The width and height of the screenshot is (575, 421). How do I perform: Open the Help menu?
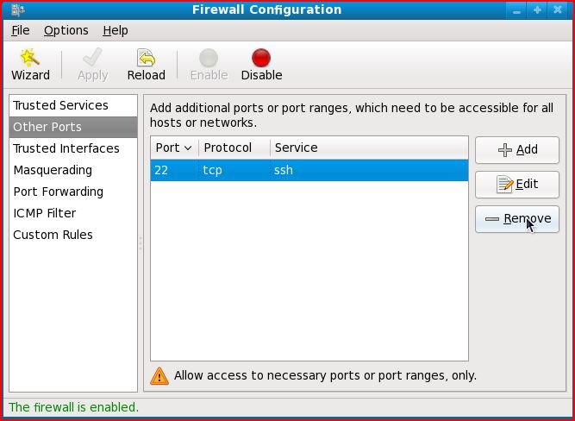click(x=115, y=30)
